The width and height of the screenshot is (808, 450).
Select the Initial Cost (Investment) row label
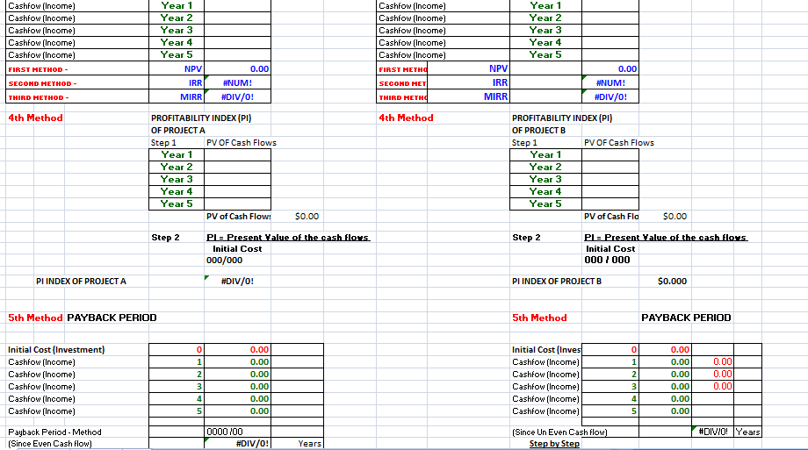[56, 350]
